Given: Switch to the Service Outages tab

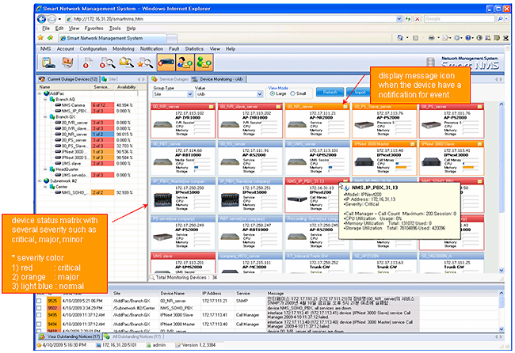Looking at the screenshot, I should tap(170, 79).
